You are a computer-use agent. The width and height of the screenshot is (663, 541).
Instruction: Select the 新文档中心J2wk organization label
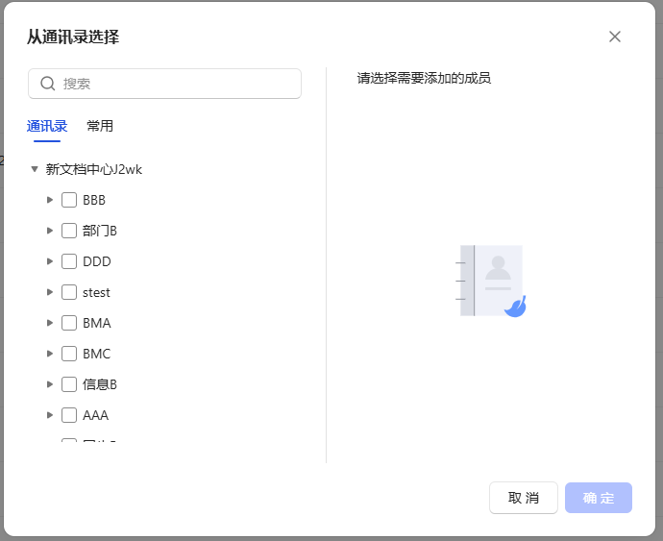click(94, 169)
